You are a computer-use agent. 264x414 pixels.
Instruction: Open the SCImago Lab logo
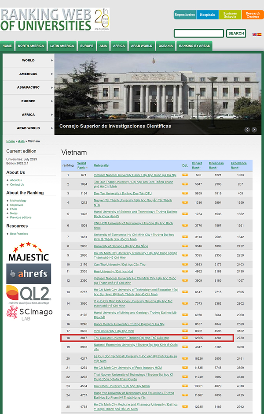(29, 313)
